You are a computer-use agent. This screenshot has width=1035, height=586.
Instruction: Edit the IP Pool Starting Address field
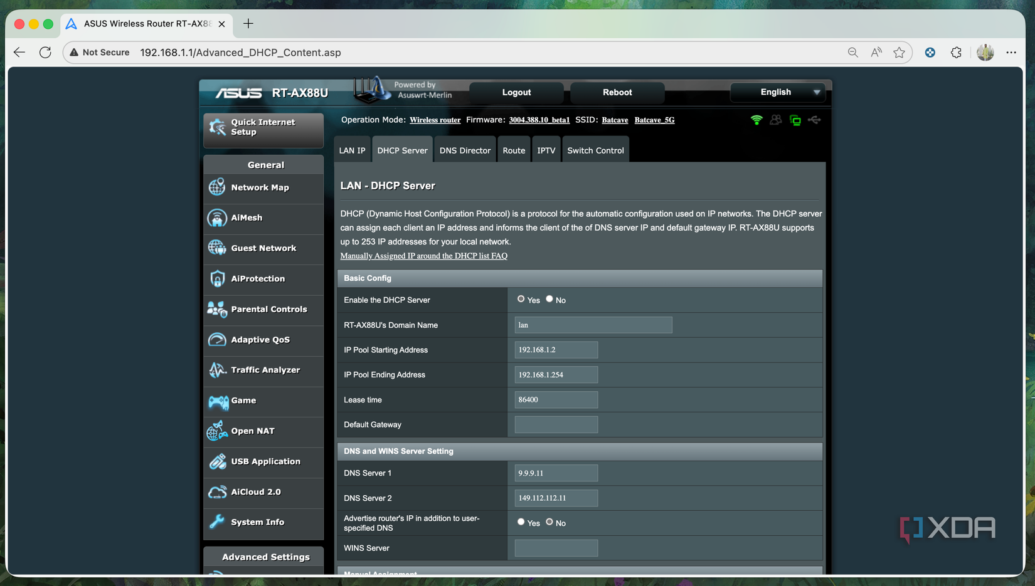pos(555,350)
